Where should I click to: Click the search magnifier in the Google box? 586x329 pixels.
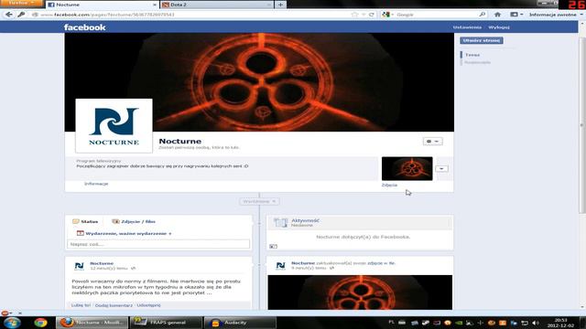pyautogui.click(x=483, y=15)
